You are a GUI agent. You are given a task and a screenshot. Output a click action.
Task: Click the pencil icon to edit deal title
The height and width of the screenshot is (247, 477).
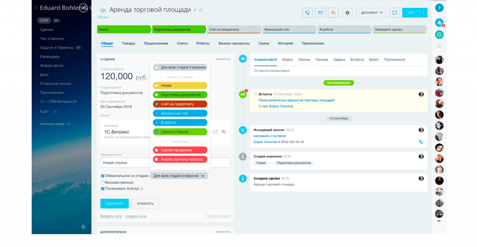(195, 10)
